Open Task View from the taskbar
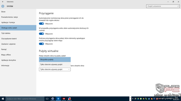The width and height of the screenshot is (181, 101). 47,99
